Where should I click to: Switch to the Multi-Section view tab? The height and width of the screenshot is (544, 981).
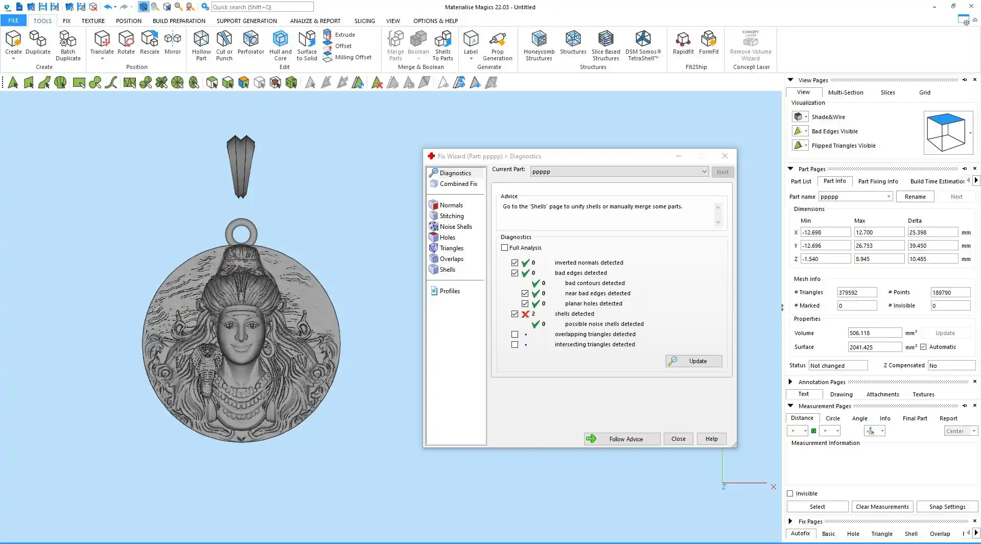pos(845,92)
